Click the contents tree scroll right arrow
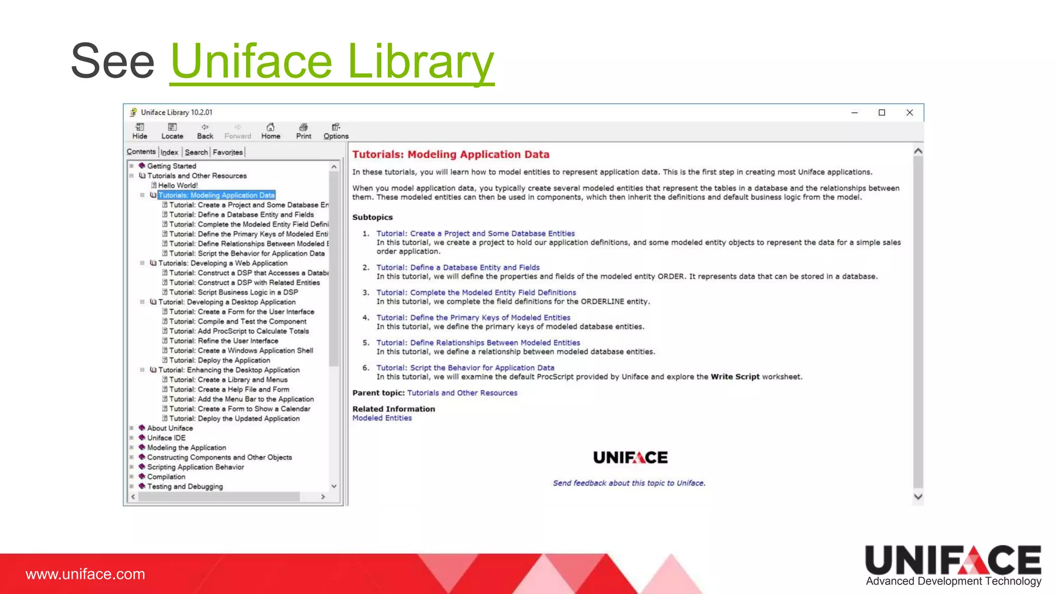1056x594 pixels. point(323,497)
